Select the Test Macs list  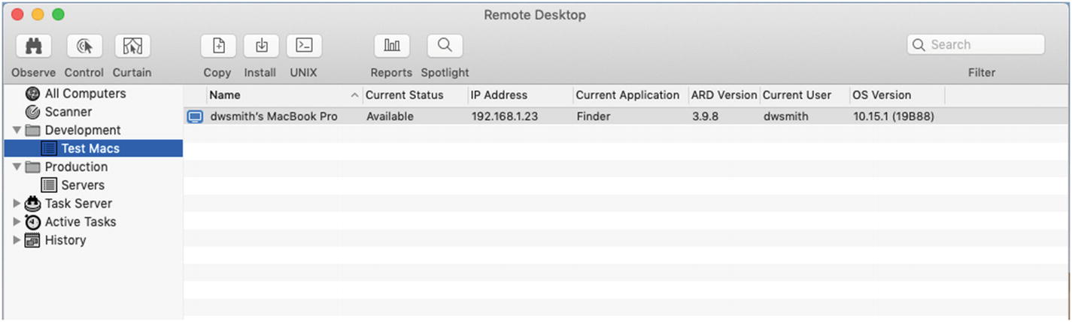point(90,149)
